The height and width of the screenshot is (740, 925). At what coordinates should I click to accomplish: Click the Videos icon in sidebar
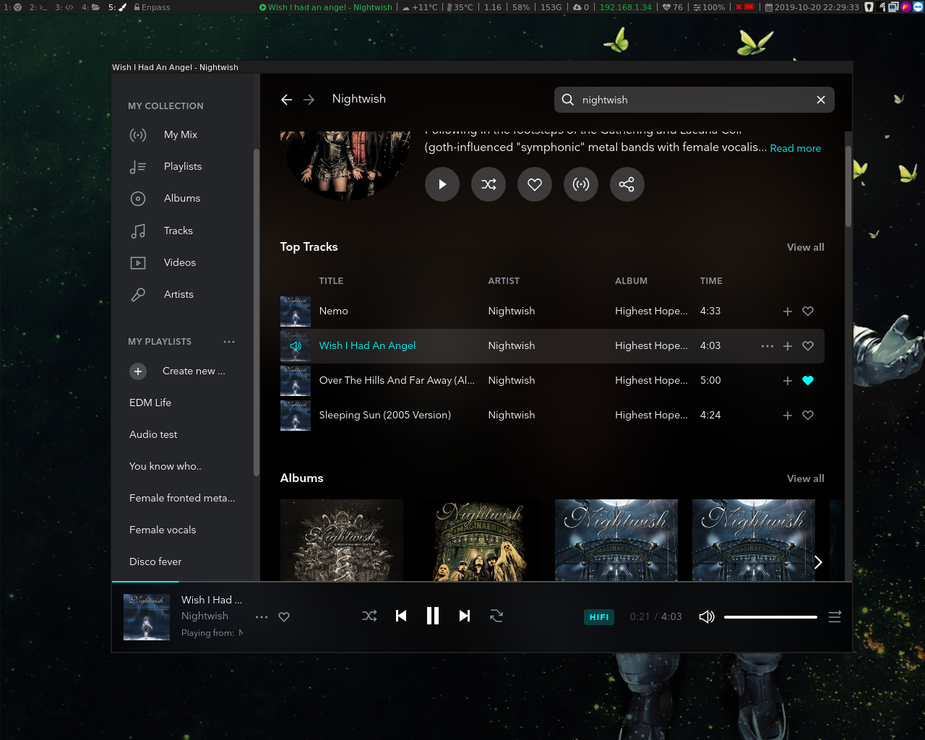click(138, 262)
